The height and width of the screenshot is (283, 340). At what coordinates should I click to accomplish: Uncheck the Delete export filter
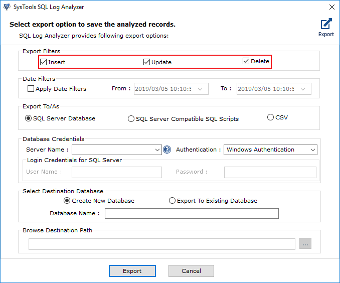tap(246, 61)
